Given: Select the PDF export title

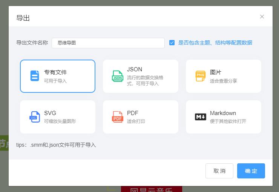Looking at the screenshot, I should (133, 113).
